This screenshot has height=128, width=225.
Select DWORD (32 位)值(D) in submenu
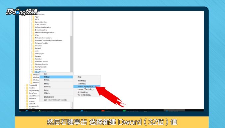tap(87, 86)
